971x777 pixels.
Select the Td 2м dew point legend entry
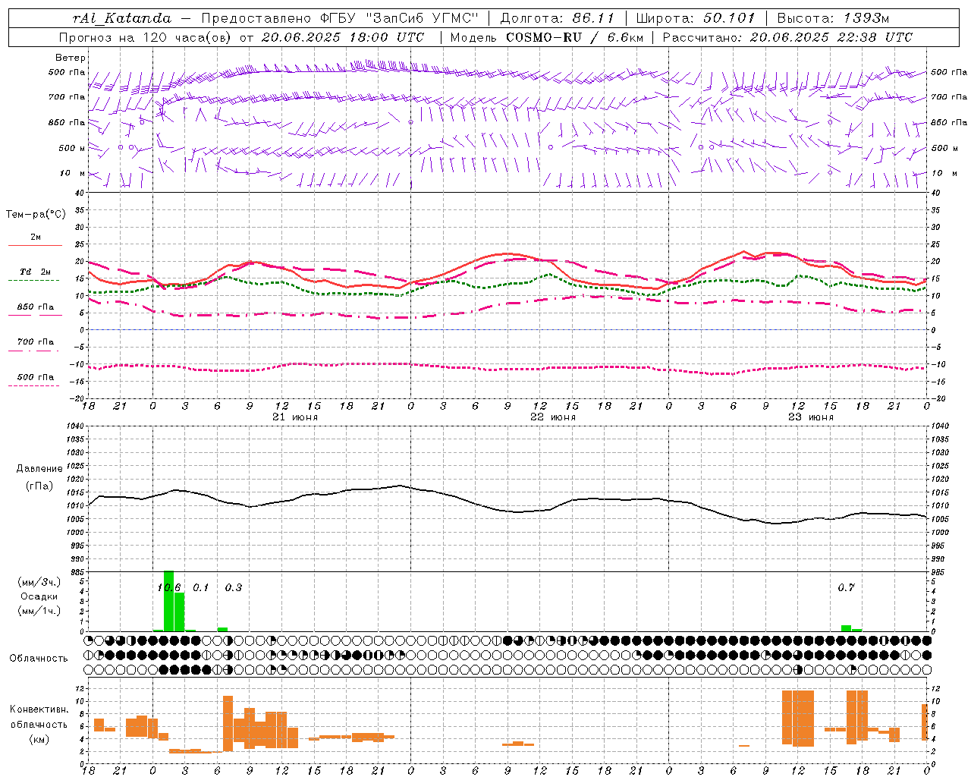(36, 272)
